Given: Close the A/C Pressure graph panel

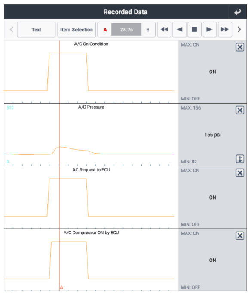Looking at the screenshot, I should (x=240, y=110).
